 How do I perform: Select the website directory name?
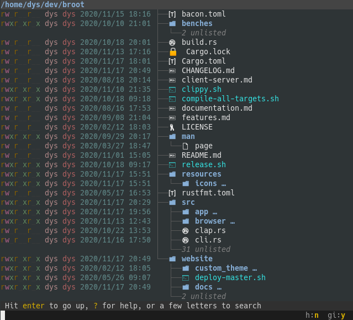(197, 259)
